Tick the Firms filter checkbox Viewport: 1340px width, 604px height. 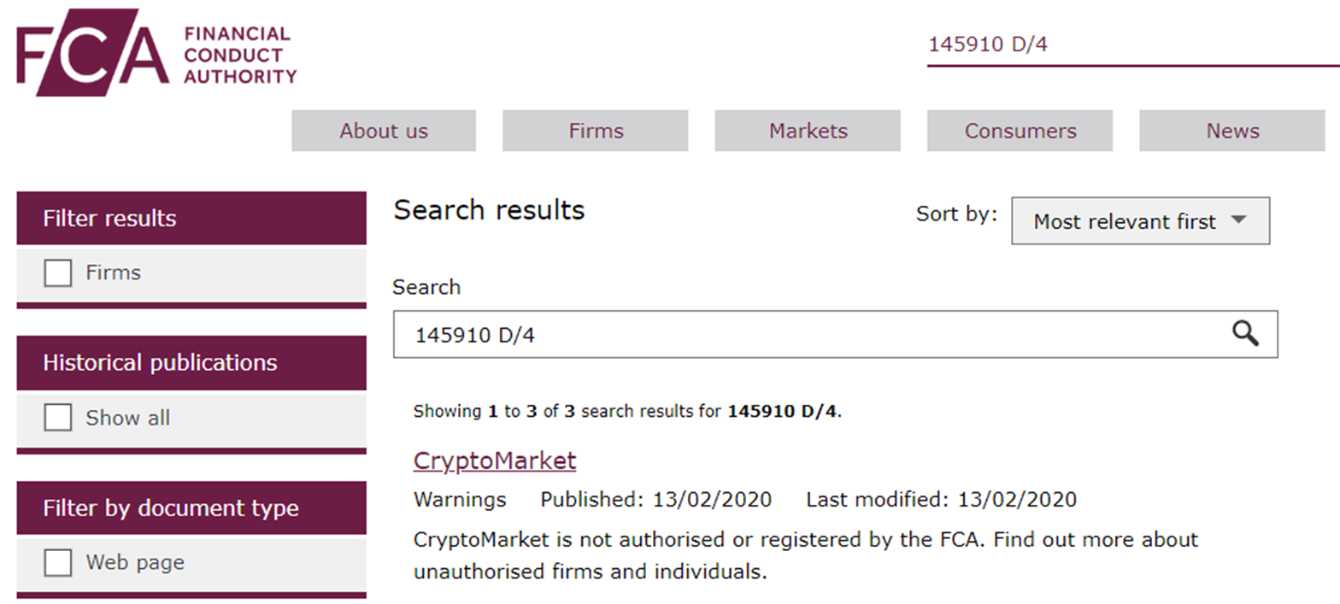pyautogui.click(x=58, y=273)
